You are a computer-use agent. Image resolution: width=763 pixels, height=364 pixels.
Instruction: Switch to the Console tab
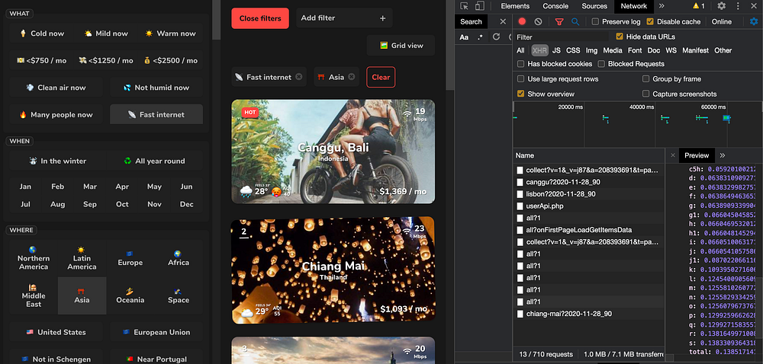click(x=555, y=6)
